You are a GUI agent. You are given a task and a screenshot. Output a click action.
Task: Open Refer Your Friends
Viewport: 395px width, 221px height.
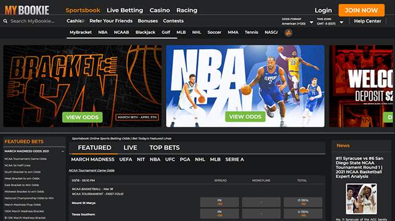coord(111,21)
